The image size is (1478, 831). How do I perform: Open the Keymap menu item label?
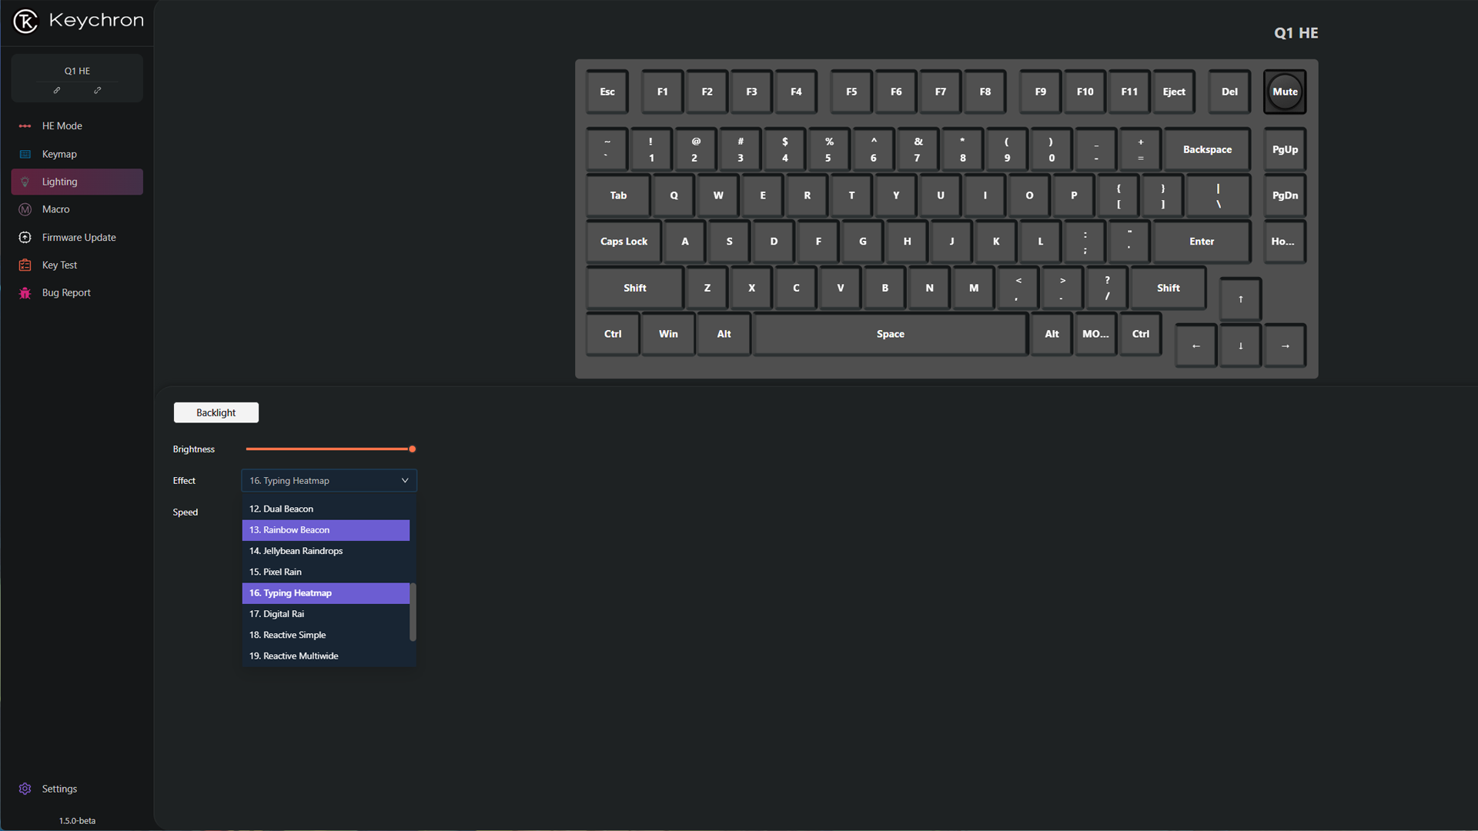click(59, 154)
